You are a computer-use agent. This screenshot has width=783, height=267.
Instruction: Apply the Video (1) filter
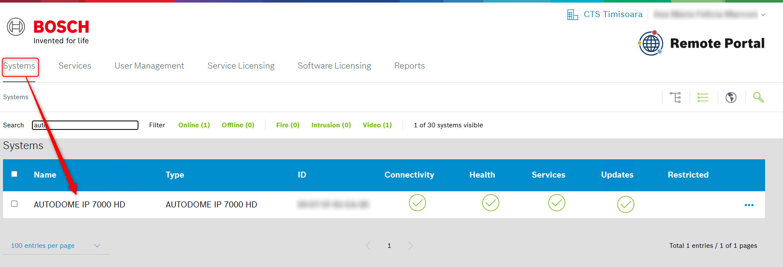(377, 125)
